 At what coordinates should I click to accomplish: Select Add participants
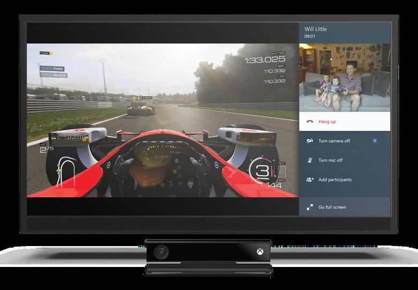pyautogui.click(x=345, y=180)
